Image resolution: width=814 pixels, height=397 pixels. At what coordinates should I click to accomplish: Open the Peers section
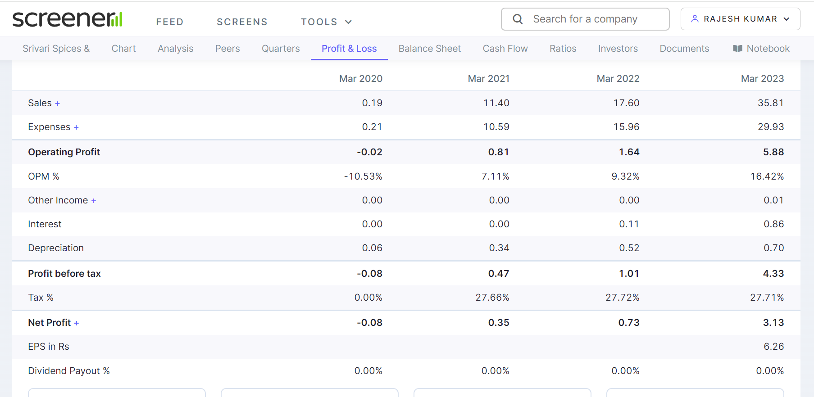pyautogui.click(x=227, y=49)
